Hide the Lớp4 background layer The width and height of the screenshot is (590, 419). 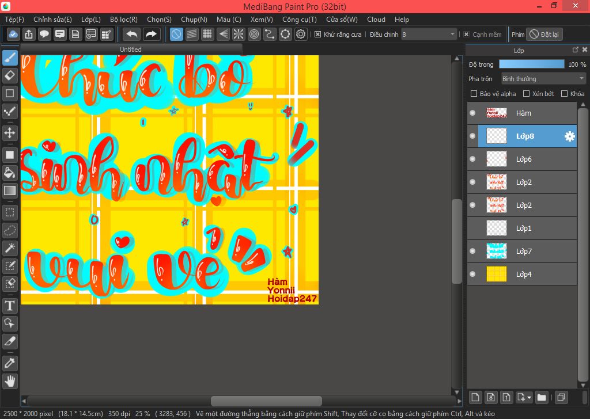[472, 274]
